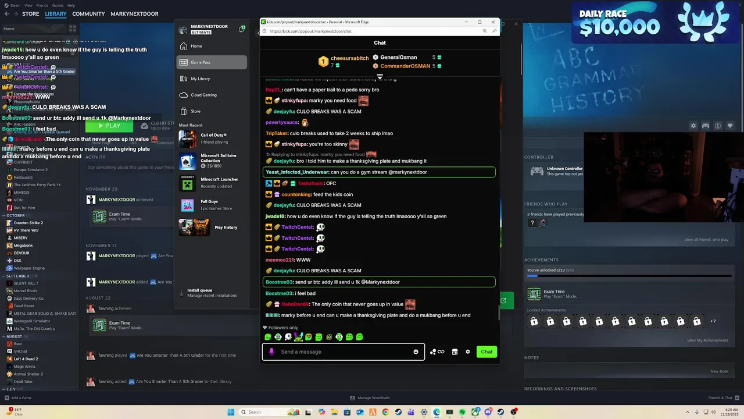This screenshot has height=419, width=744.
Task: Open Call of Duty in Most Recent
Action: pos(212,139)
